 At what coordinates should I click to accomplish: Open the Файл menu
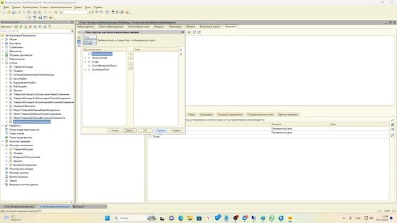pyautogui.click(x=6, y=7)
